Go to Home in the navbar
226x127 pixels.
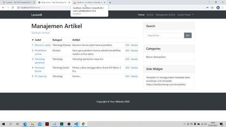(141, 15)
